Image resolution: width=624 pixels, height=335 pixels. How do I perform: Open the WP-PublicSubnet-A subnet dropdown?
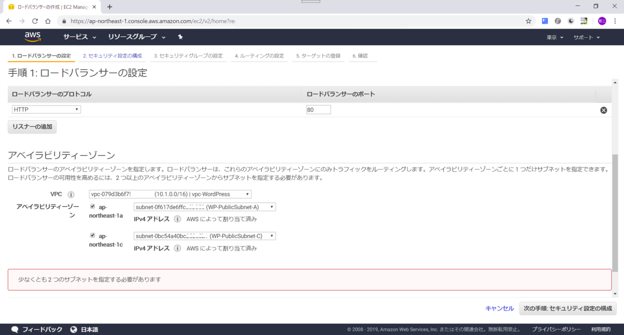pos(204,207)
